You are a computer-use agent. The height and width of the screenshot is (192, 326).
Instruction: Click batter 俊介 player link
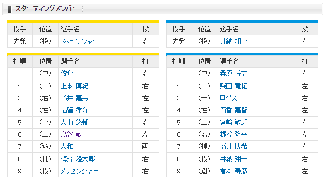point(67,73)
